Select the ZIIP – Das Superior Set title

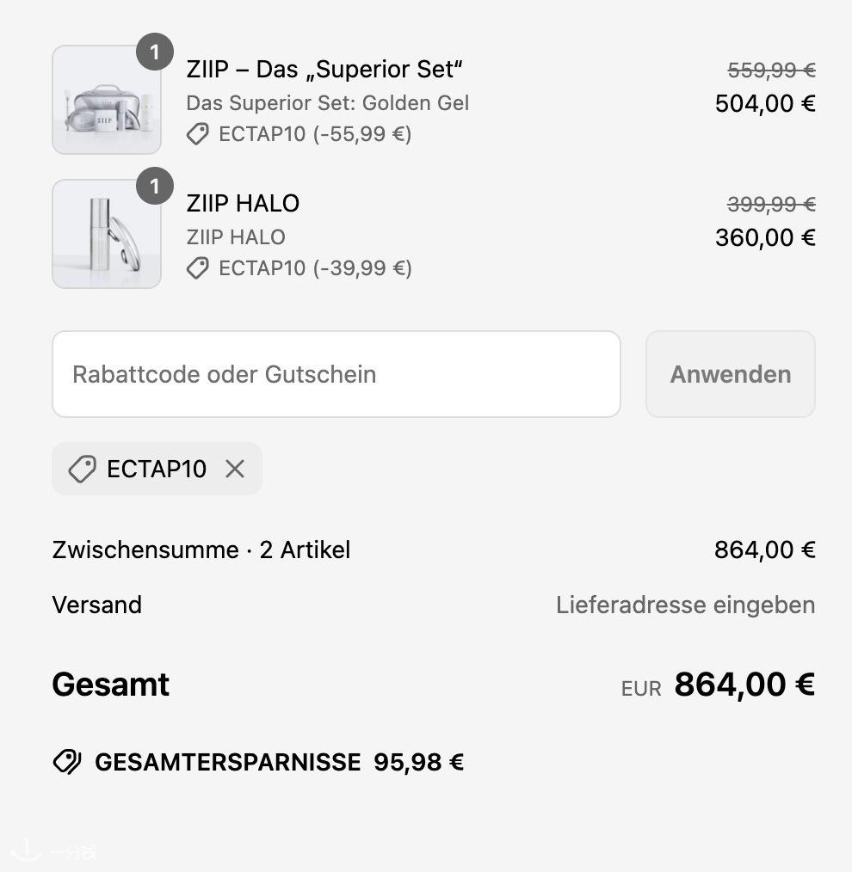tap(324, 70)
